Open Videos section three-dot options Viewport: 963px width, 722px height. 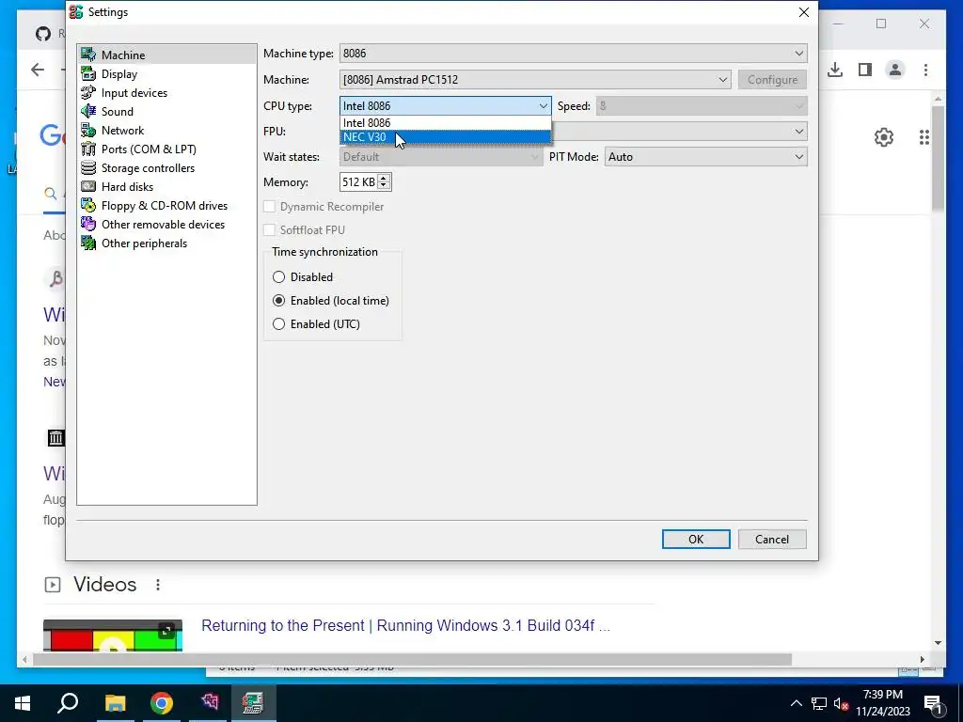click(158, 585)
